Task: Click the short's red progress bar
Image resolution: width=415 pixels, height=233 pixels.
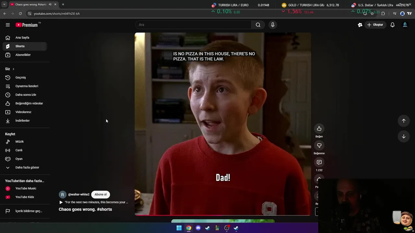Action: click(x=223, y=215)
